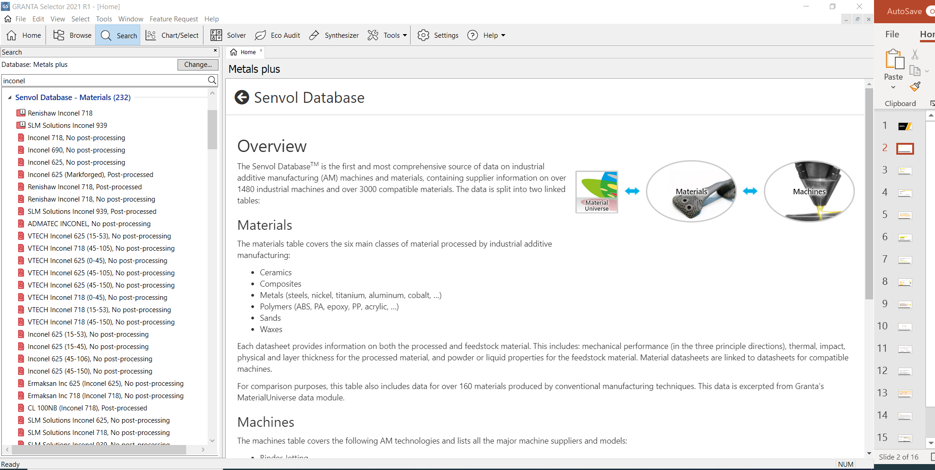Open the Synthesizer tool

point(334,35)
